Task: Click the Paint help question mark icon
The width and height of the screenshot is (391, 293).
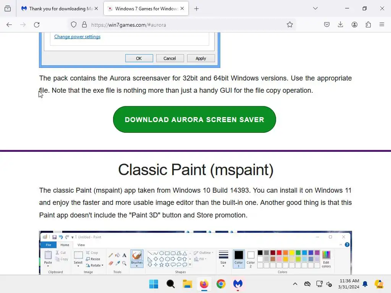Action: tap(347, 245)
